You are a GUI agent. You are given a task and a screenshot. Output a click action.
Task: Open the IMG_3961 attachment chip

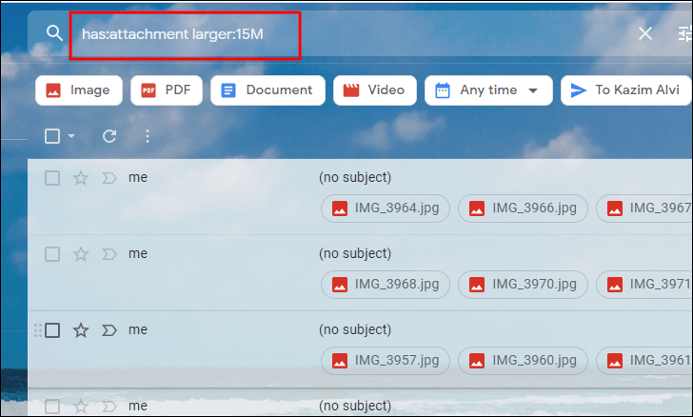[644, 361]
